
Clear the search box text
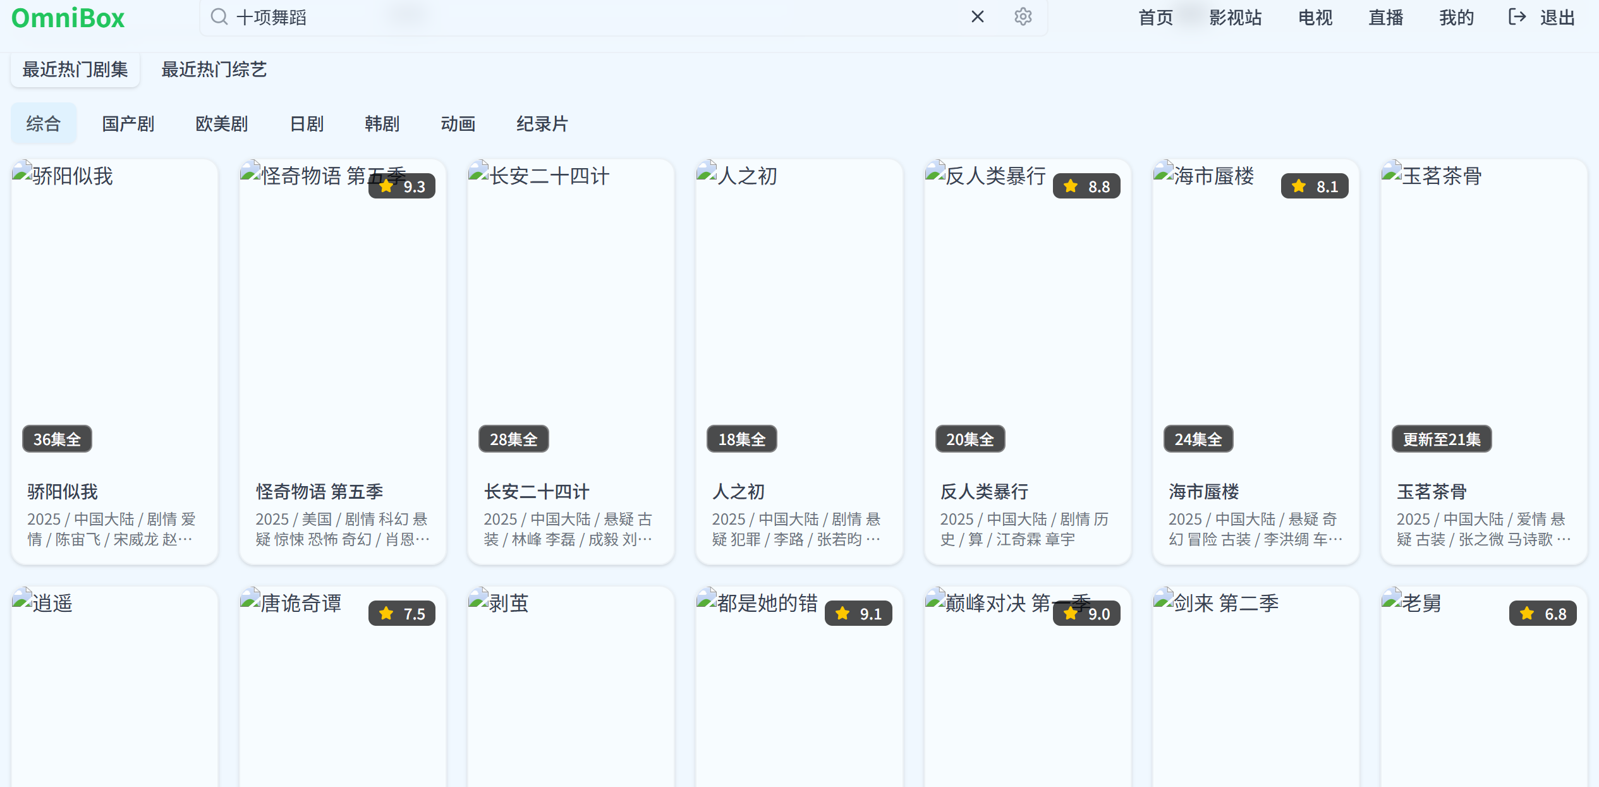coord(977,16)
